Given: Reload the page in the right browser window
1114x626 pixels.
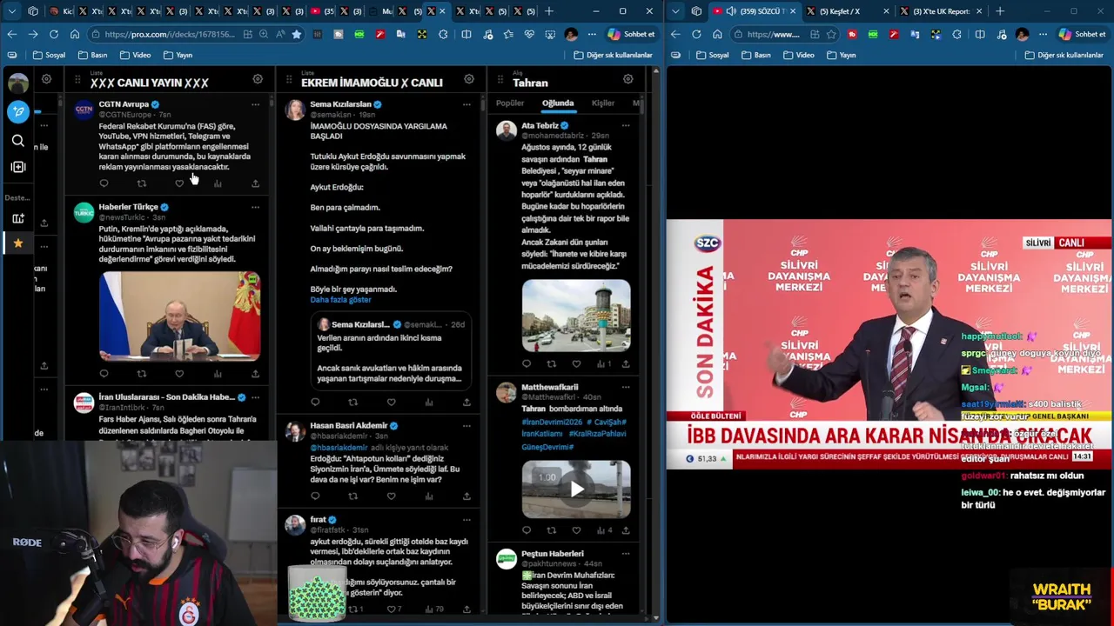Looking at the screenshot, I should [696, 34].
